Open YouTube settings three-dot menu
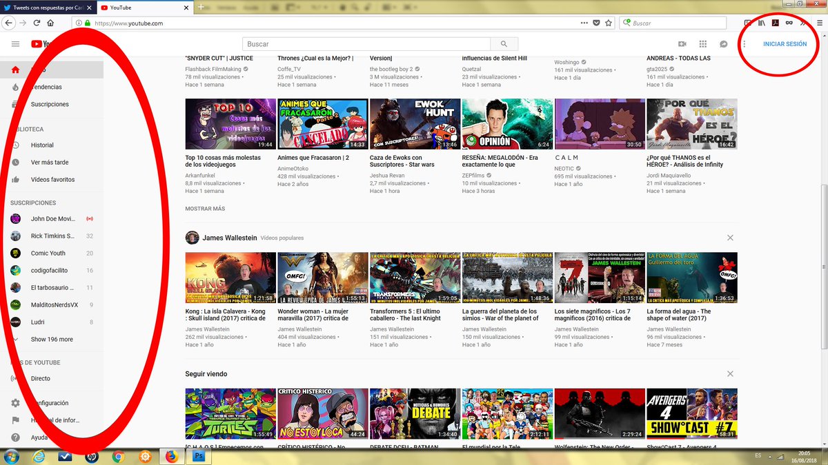 coord(745,44)
